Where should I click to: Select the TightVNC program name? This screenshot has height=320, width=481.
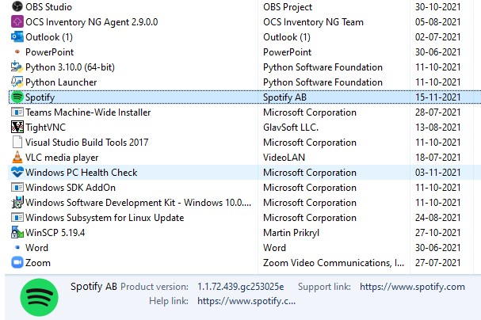pos(46,128)
